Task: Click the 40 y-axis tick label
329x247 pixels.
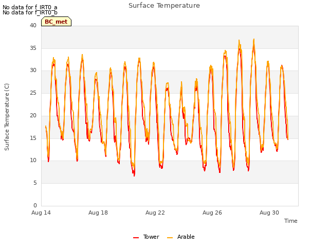Action: pos(33,25)
